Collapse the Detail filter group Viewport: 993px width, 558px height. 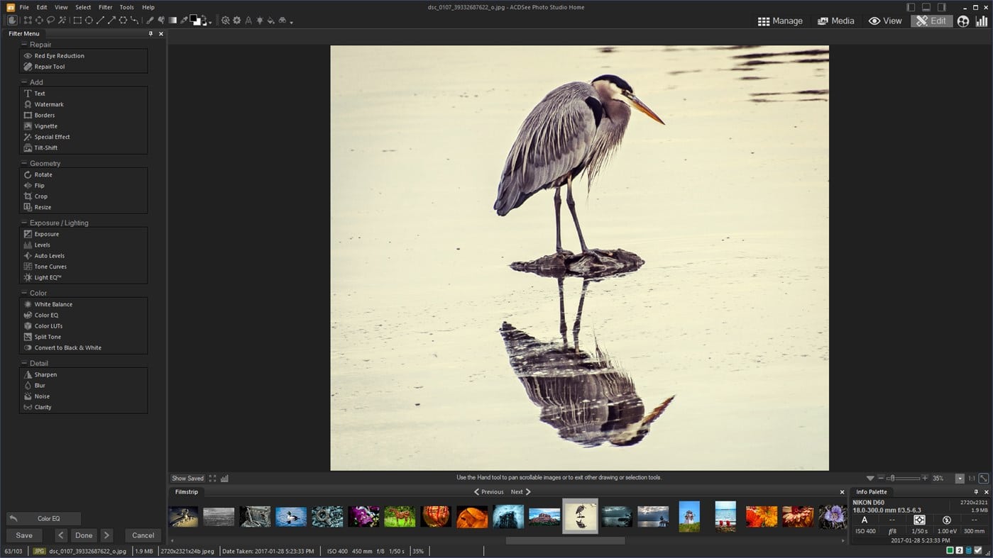[x=23, y=363]
